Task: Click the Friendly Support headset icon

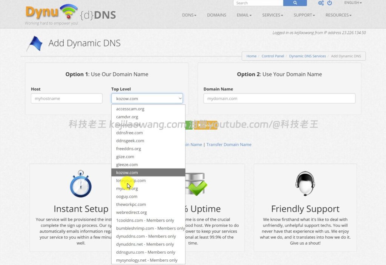Action: point(305,184)
